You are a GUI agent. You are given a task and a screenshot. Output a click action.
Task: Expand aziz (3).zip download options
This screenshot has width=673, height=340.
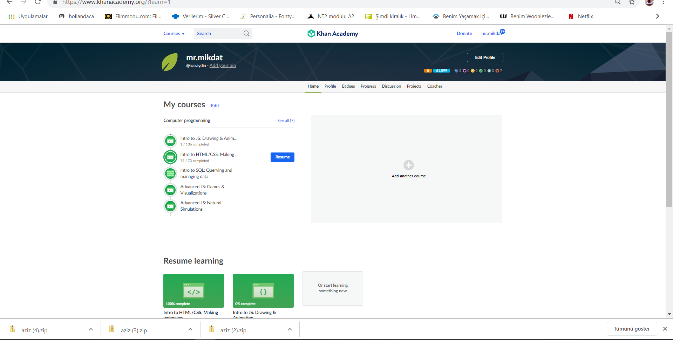tap(190, 329)
